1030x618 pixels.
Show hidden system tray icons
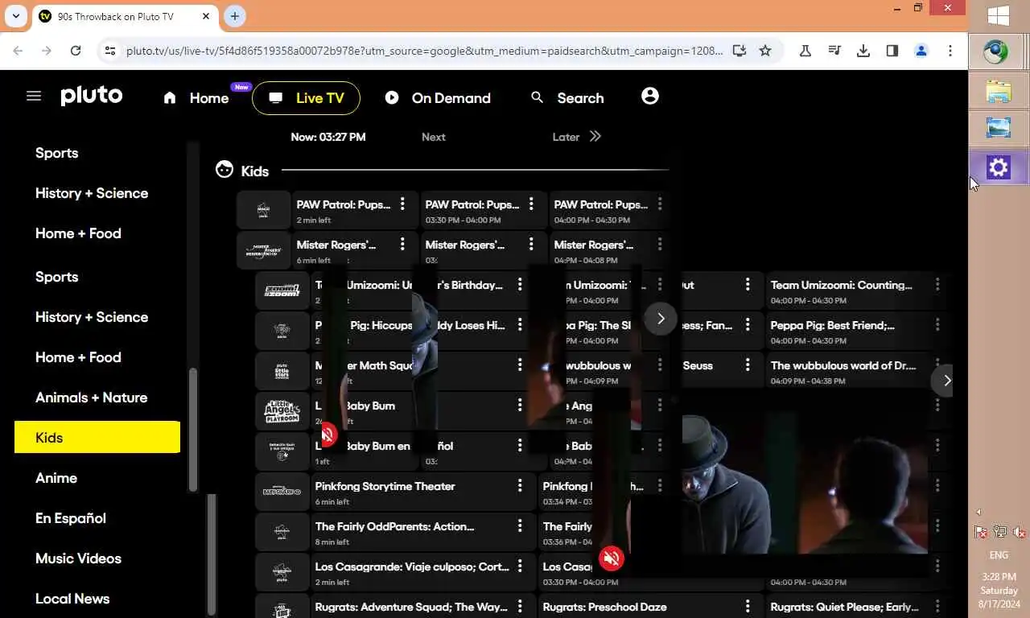pos(978,512)
